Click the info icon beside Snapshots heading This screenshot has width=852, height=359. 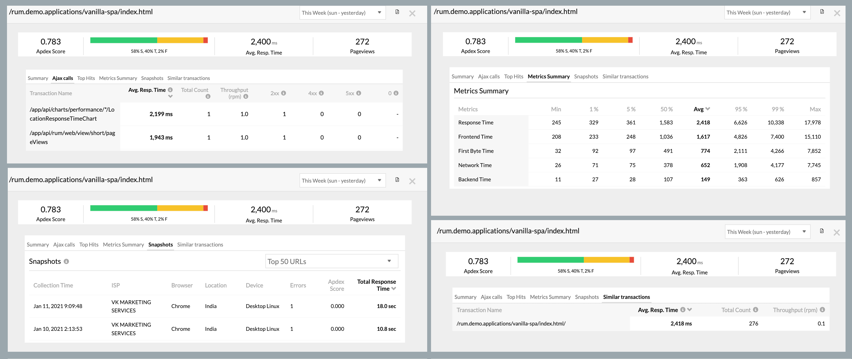click(x=66, y=261)
